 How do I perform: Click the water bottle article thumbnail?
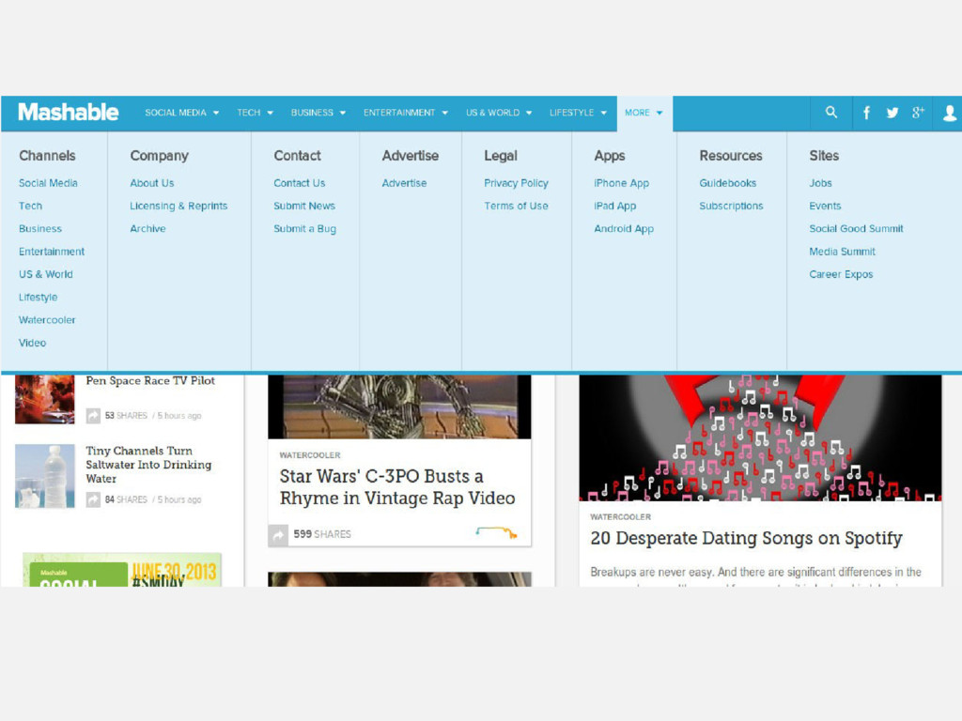[x=45, y=476]
